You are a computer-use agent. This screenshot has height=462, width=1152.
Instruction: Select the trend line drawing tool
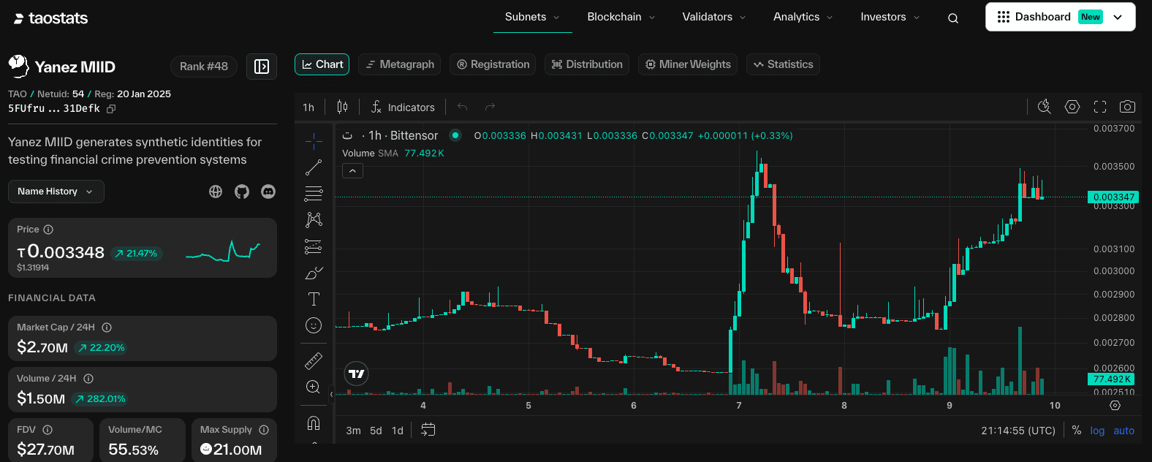[314, 167]
